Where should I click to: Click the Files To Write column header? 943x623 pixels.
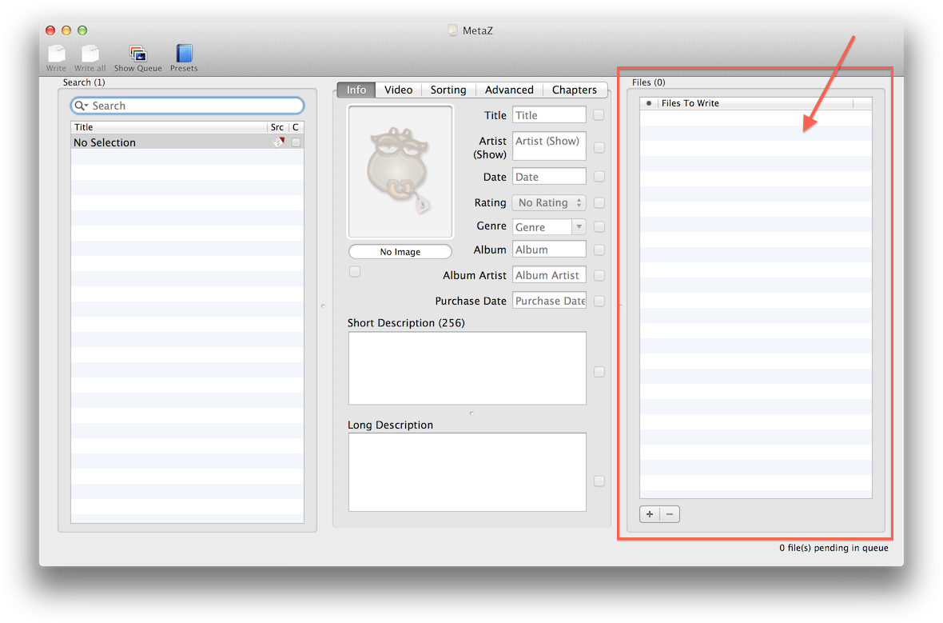coord(755,103)
